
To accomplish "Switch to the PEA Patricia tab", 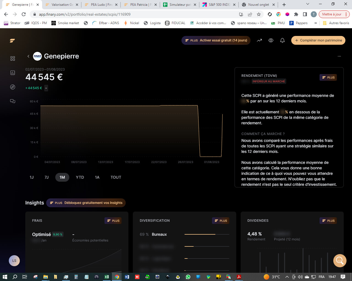I will pos(141,5).
